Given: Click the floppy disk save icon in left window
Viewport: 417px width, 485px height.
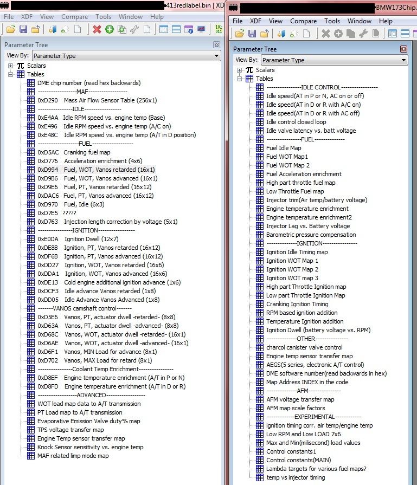Looking at the screenshot, I should 23,29.
